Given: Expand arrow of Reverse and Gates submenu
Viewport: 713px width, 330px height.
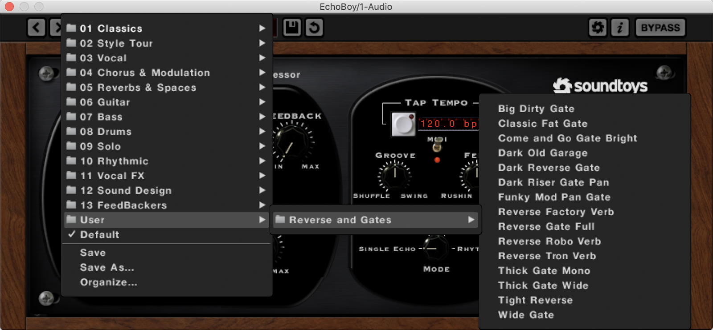Looking at the screenshot, I should pyautogui.click(x=471, y=219).
